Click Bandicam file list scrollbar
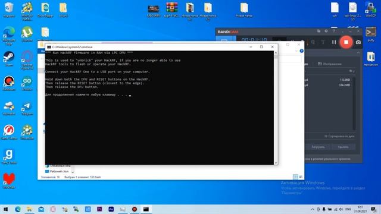This screenshot has height=214, width=381. pyautogui.click(x=354, y=103)
